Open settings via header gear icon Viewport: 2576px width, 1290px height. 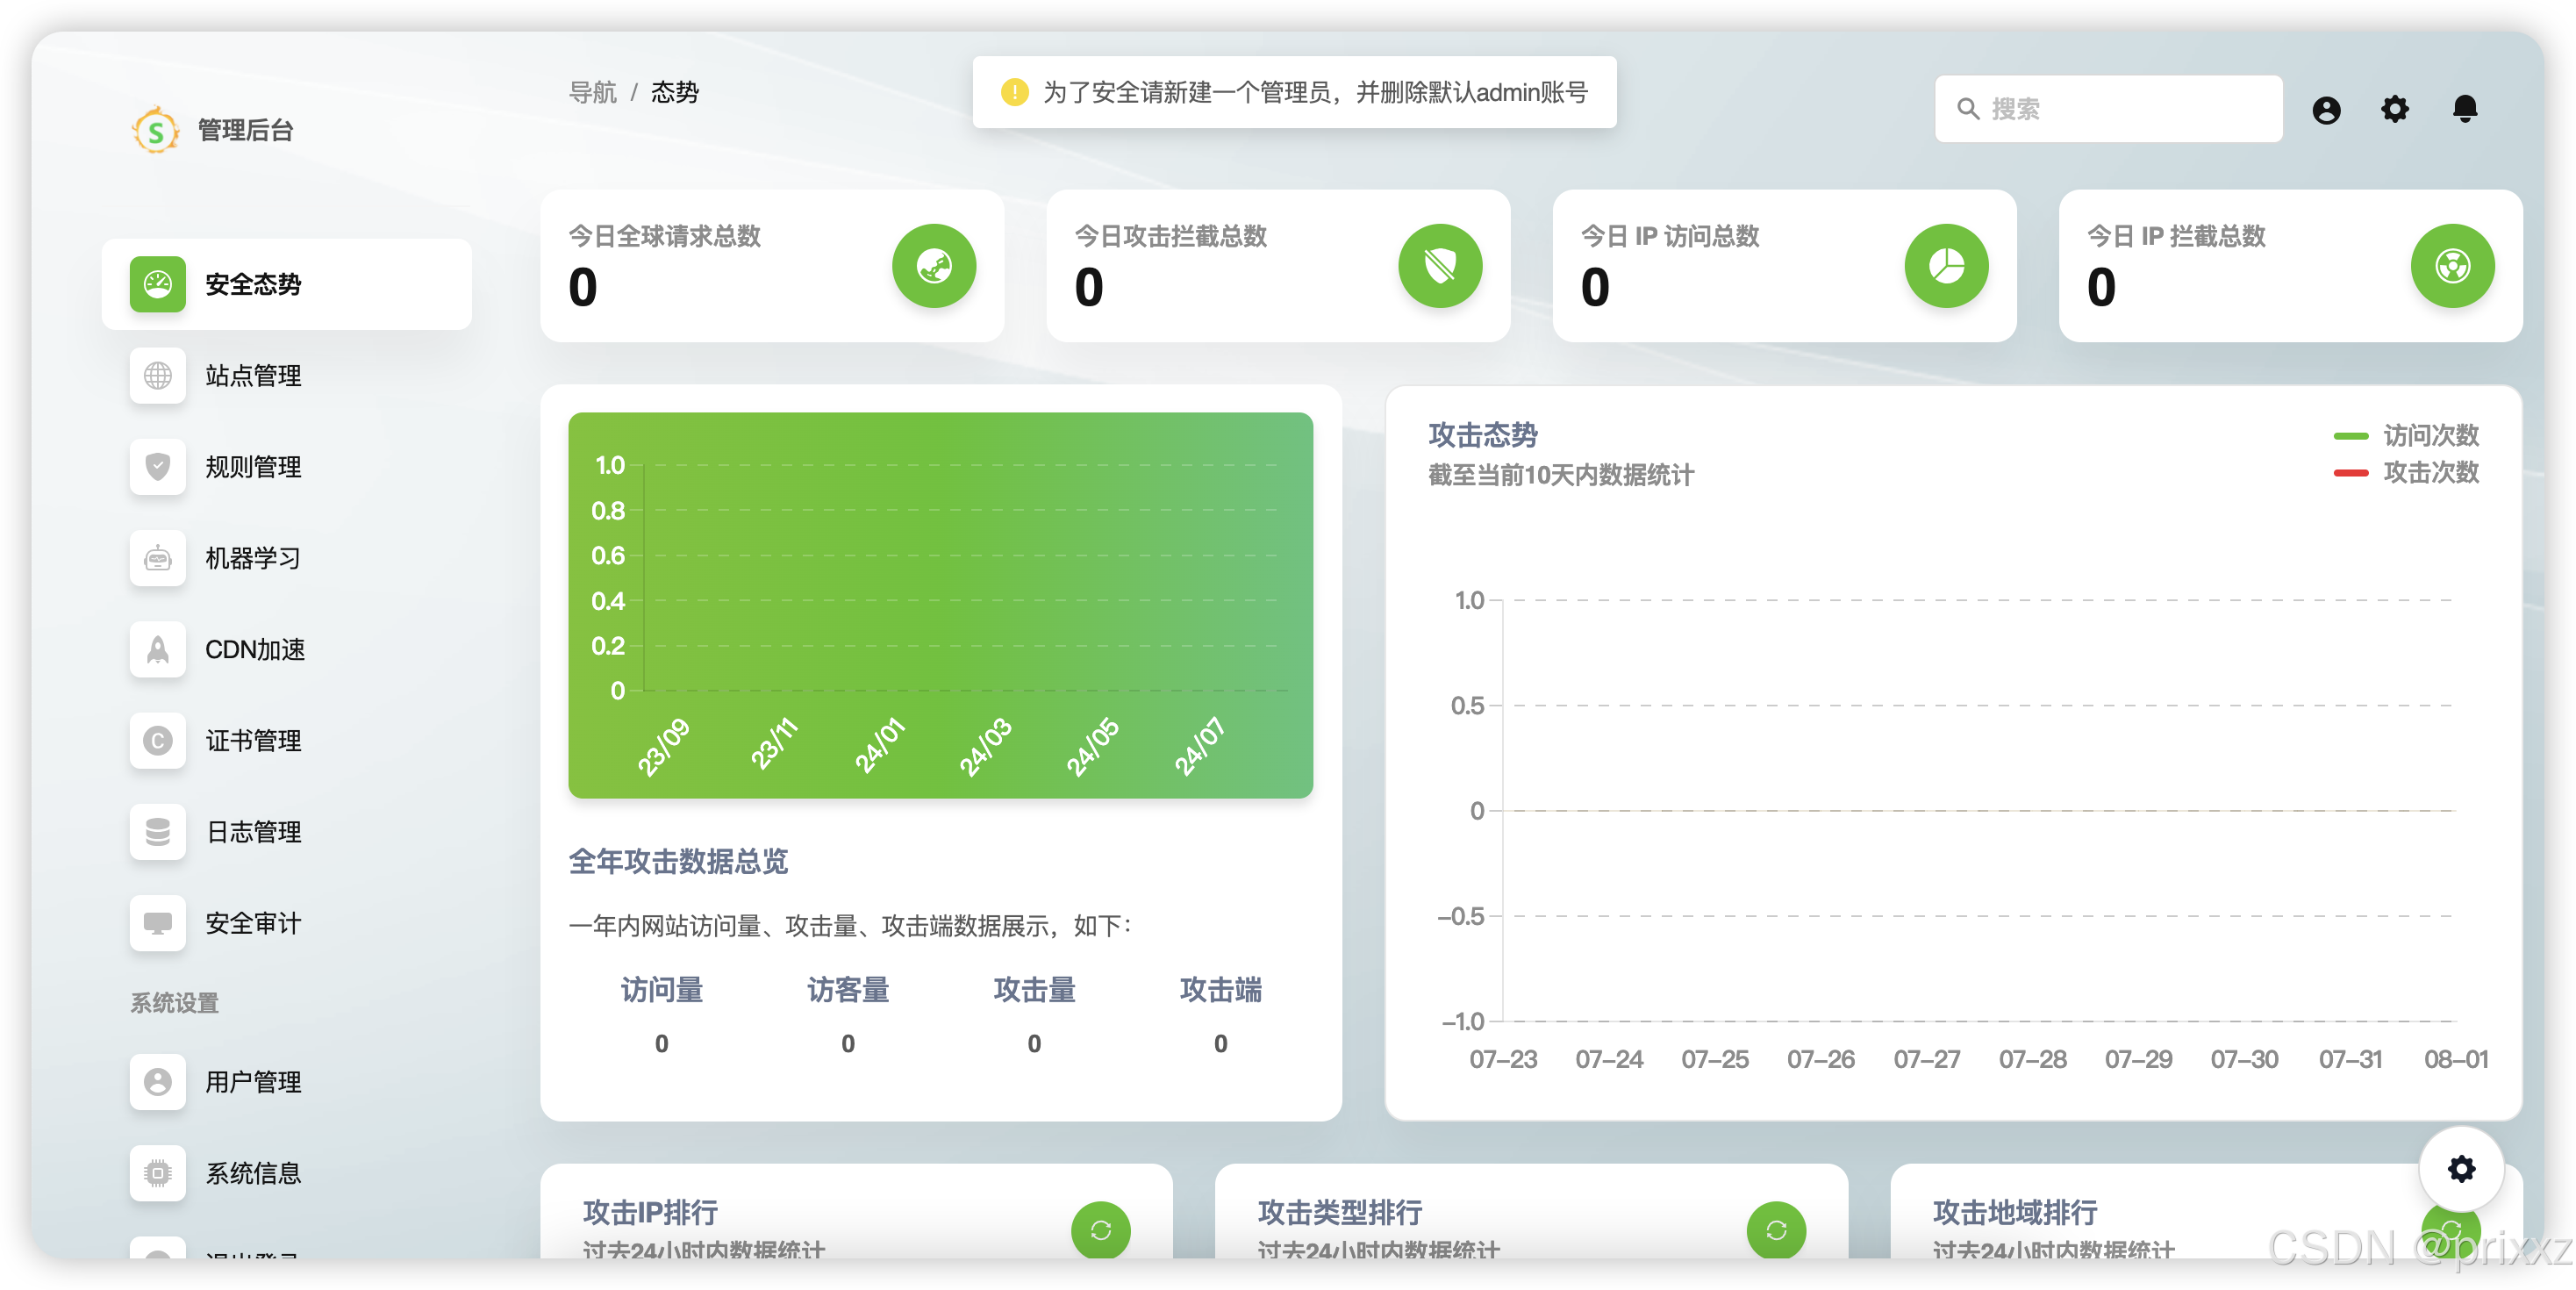tap(2395, 109)
